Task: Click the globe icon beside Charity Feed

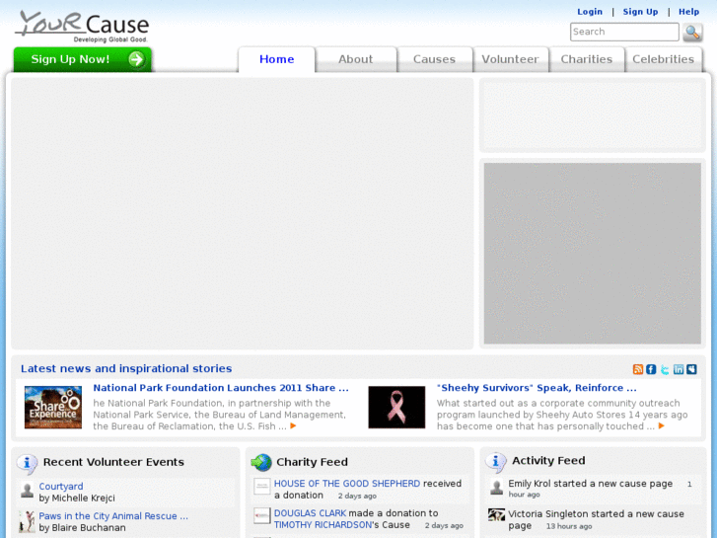Action: coord(261,462)
